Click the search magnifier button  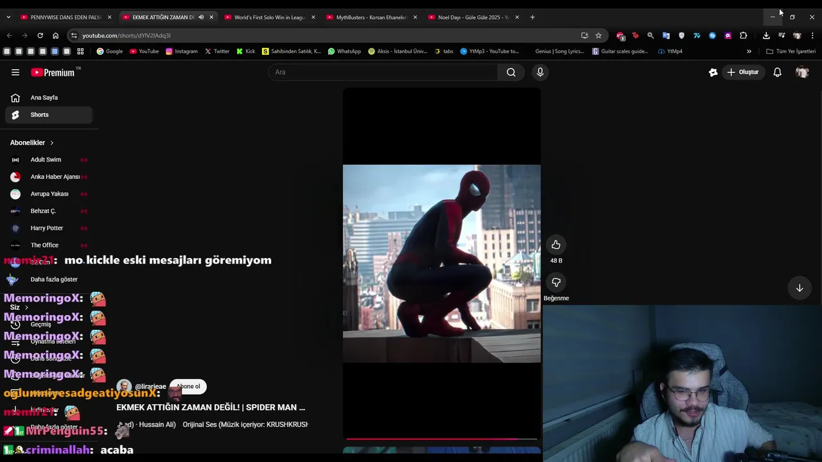click(x=511, y=73)
